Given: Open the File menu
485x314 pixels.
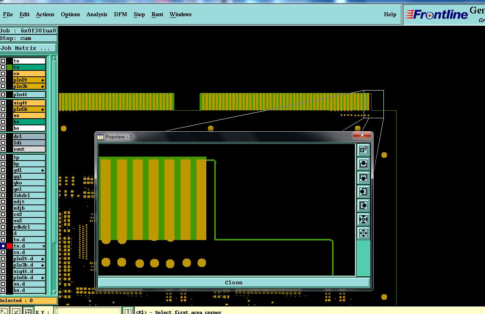Looking at the screenshot, I should (8, 14).
